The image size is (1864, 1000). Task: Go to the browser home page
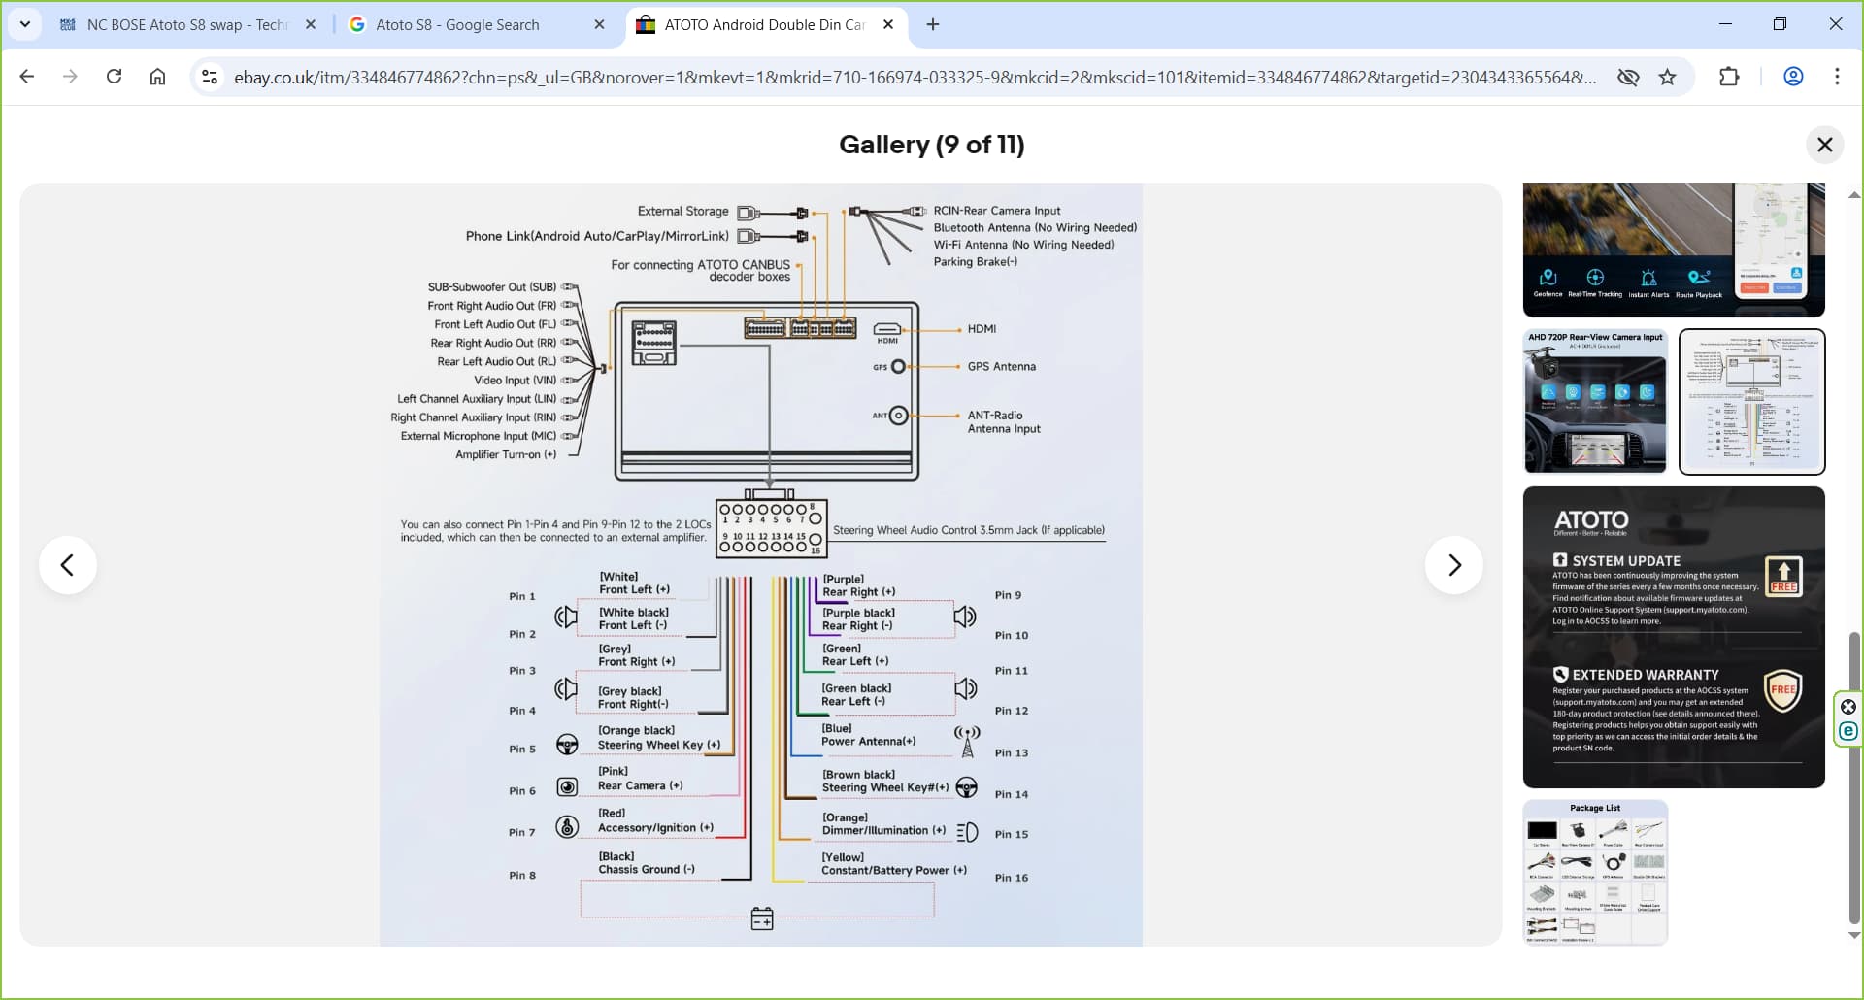coord(157,77)
